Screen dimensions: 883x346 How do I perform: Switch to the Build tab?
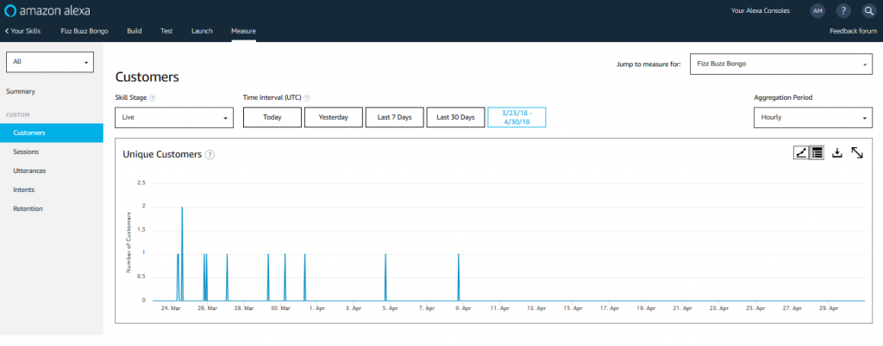coord(135,31)
